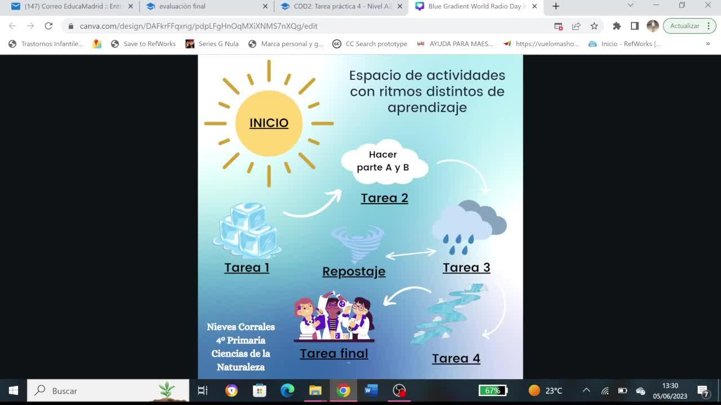
Task: Open the Tarea 1 link
Action: tap(247, 267)
